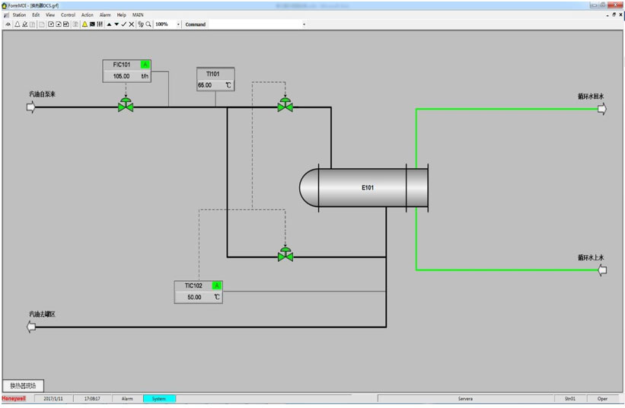Click the lower bypass line control valve

click(285, 255)
